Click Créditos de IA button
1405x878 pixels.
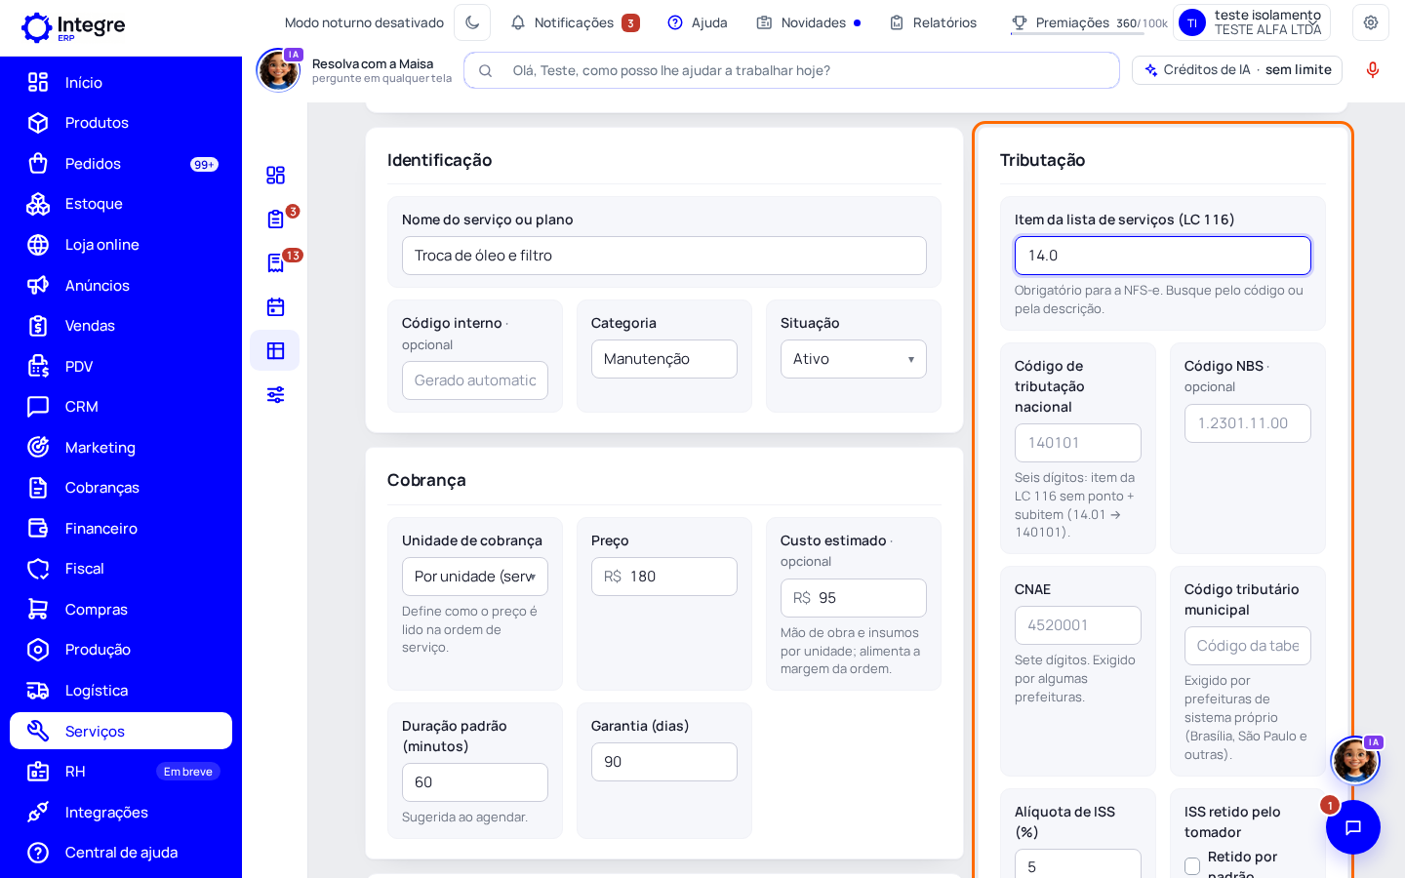[1237, 70]
